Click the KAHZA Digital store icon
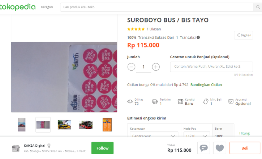The image size is (262, 159). [16, 148]
